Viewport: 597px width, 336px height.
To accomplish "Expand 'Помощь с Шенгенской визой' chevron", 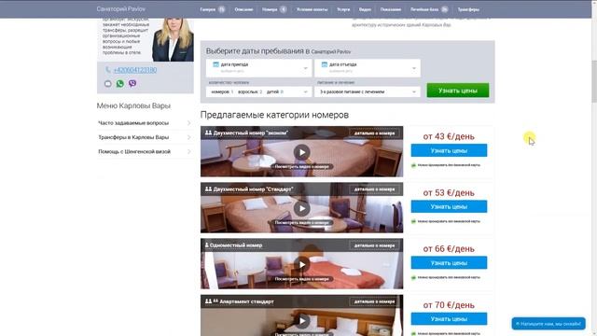I will click(x=188, y=151).
